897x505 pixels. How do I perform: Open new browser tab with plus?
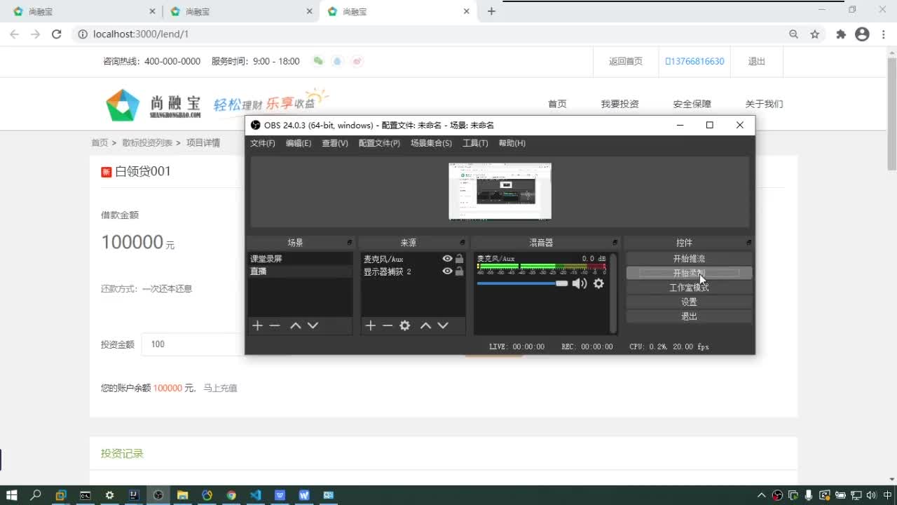tap(491, 11)
